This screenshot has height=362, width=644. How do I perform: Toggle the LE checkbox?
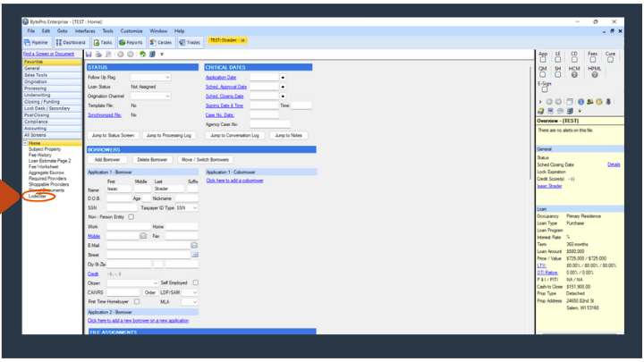click(558, 60)
